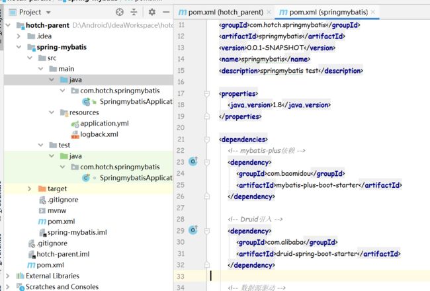Select the .idea folder icon
The height and width of the screenshot is (291, 430).
tap(31, 36)
